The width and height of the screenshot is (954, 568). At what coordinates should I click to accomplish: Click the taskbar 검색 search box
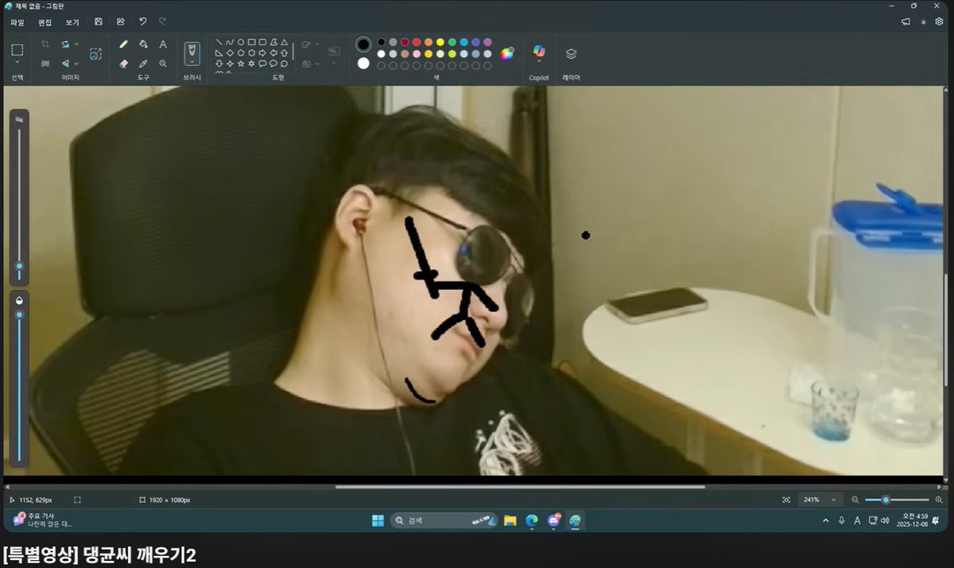click(444, 520)
